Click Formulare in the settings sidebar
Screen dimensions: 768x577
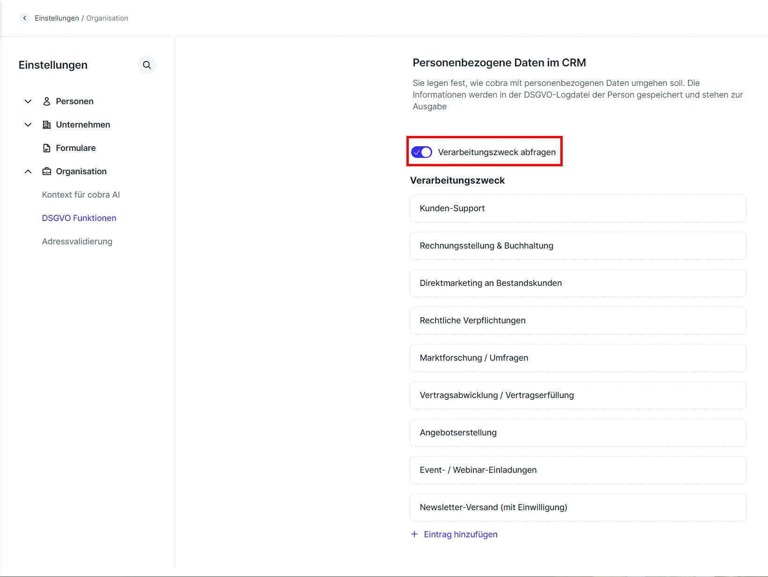coord(75,148)
